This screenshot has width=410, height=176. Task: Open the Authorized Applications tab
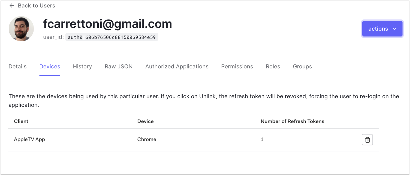(x=177, y=66)
